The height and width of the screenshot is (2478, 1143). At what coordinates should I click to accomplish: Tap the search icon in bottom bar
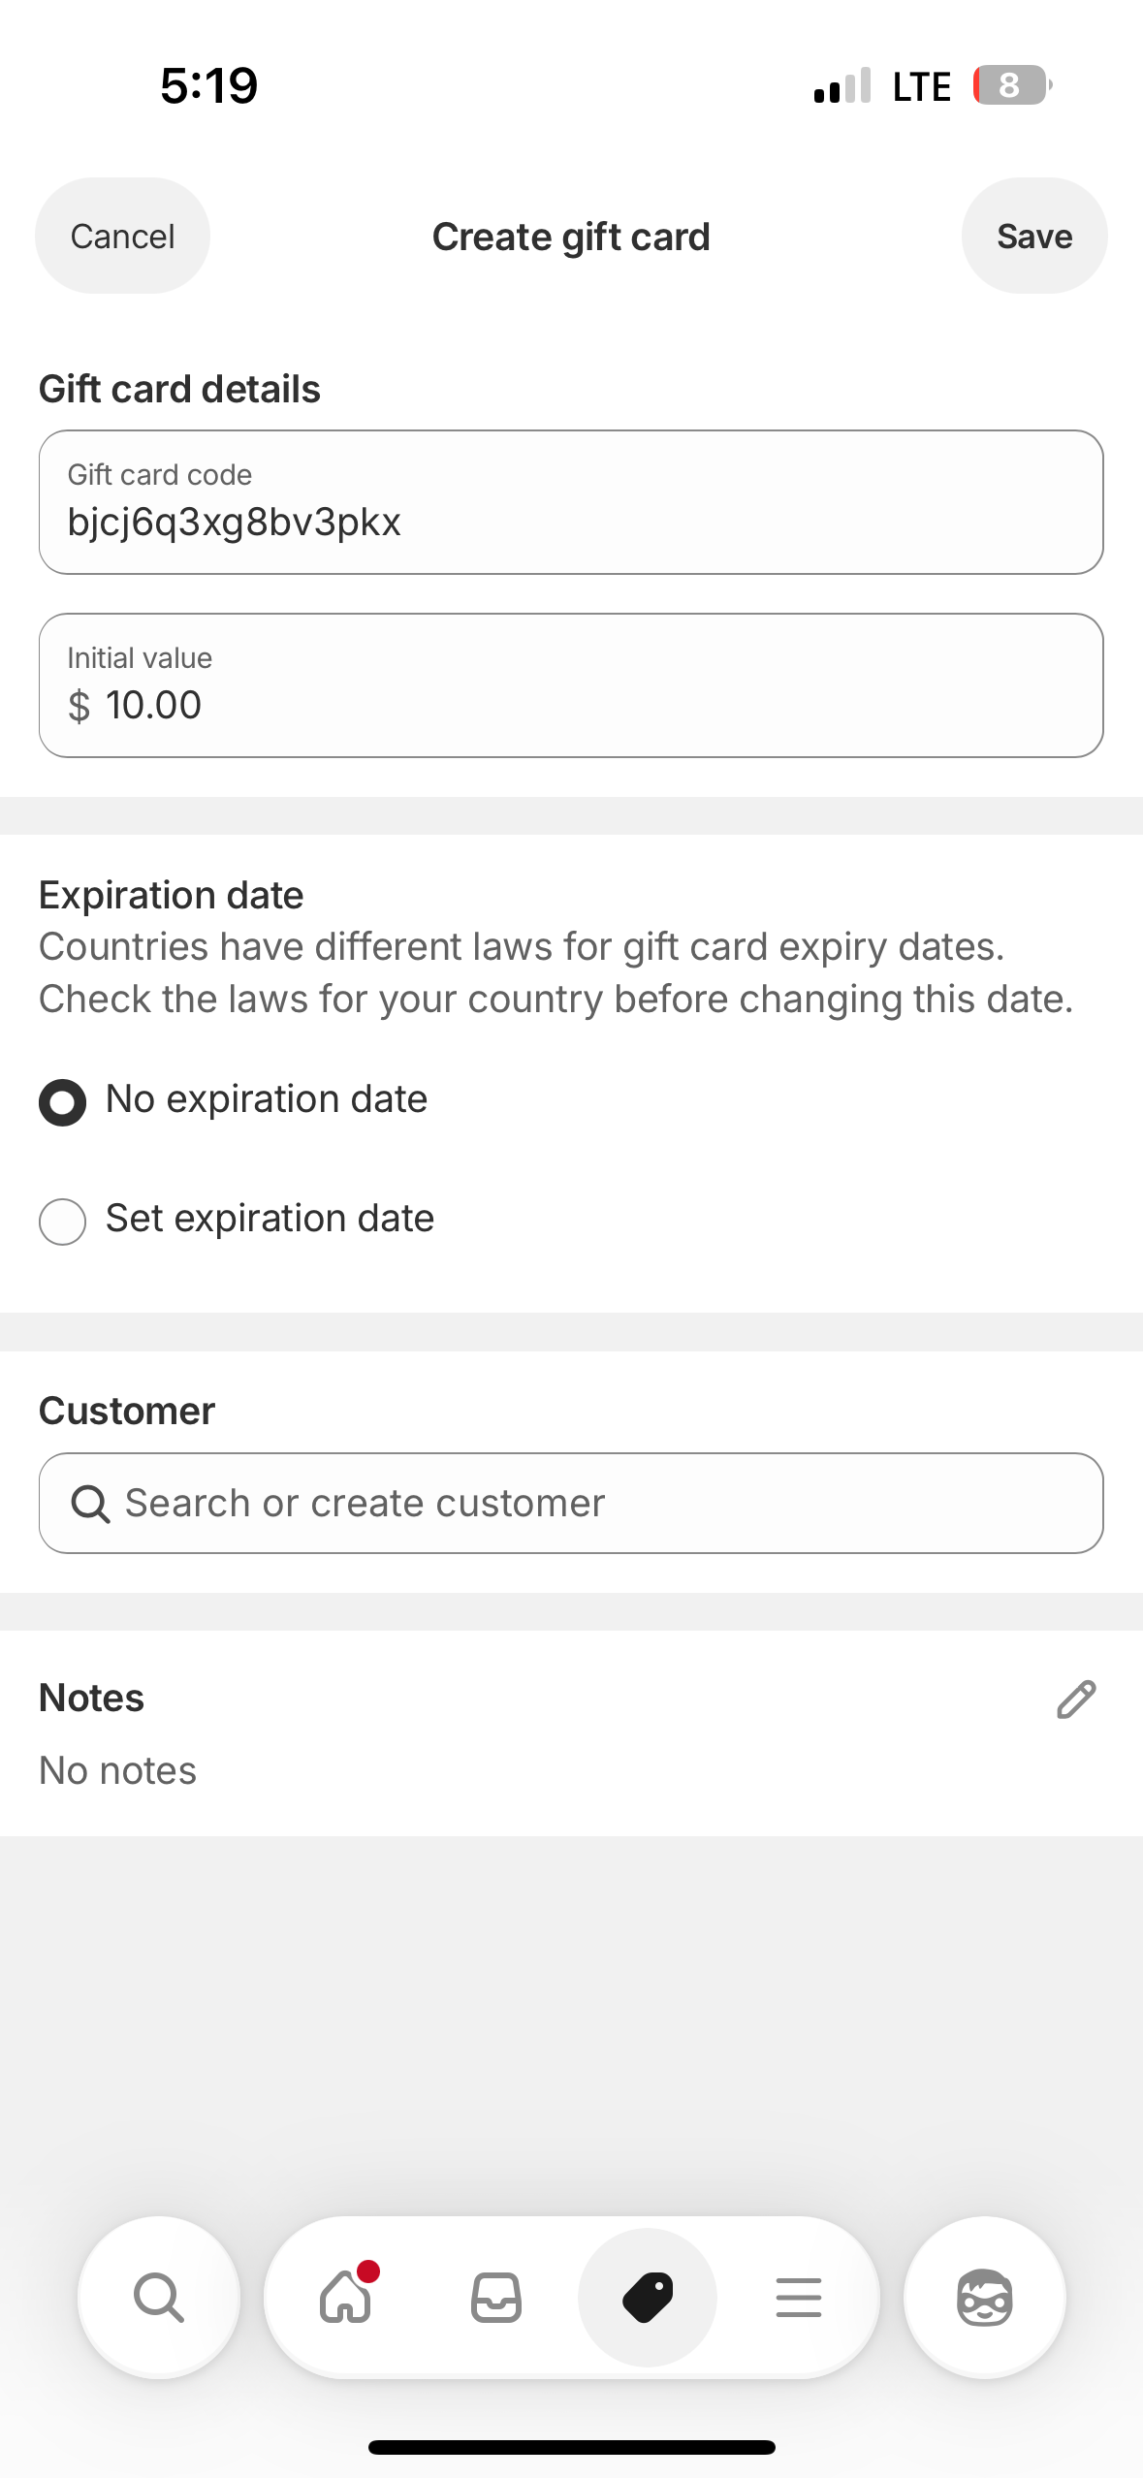(158, 2298)
